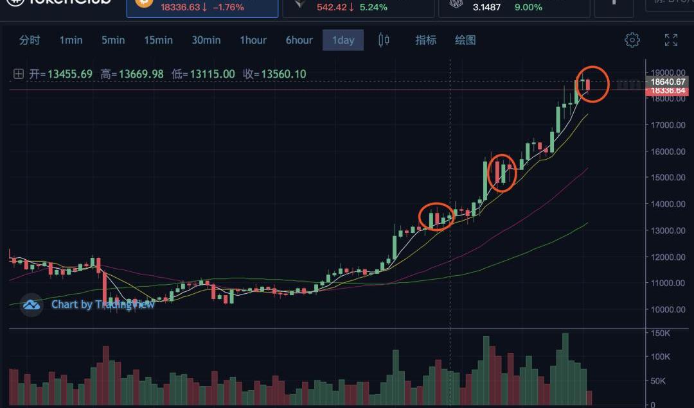Select the 1min interval
Screen dimensions: 694x408
(x=71, y=40)
